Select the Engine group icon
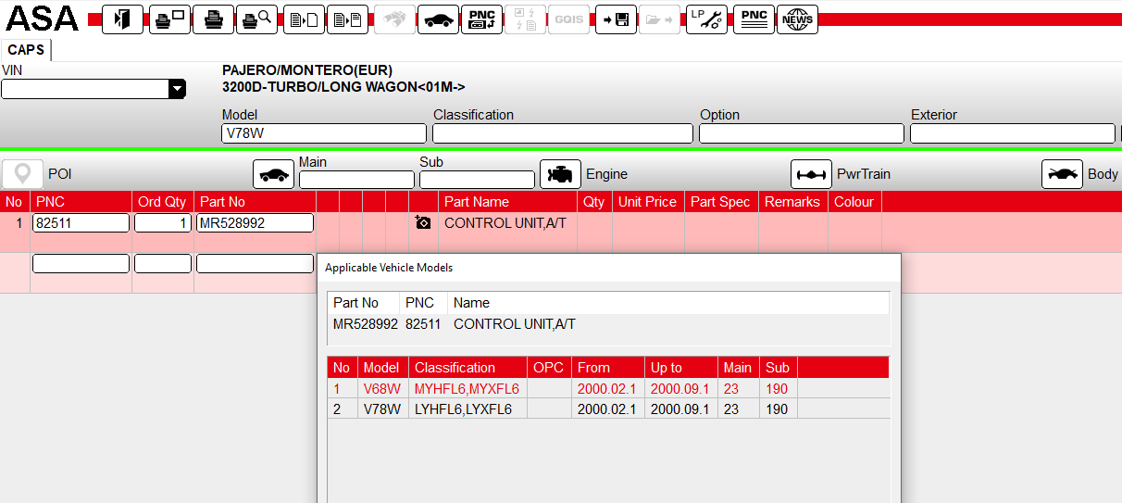Screen dimensions: 1122x503 tap(560, 174)
